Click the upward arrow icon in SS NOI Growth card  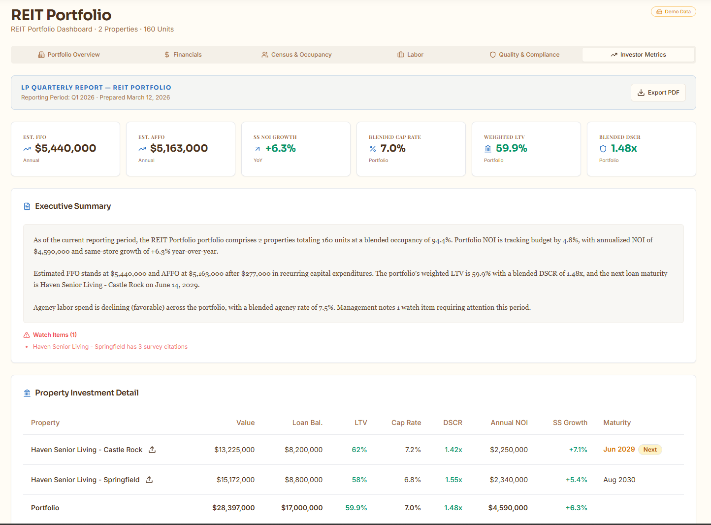tap(257, 148)
